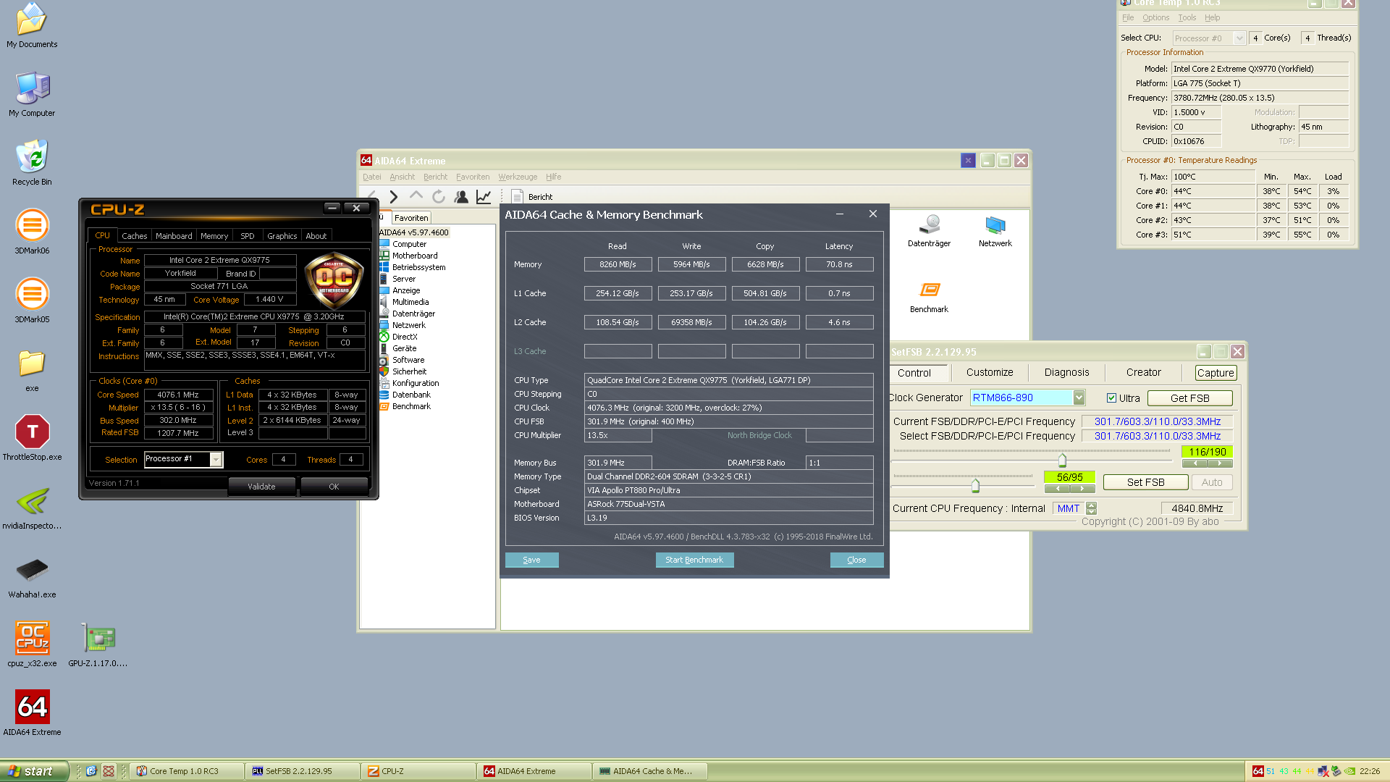The height and width of the screenshot is (782, 1390).
Task: Expand Core Temp Select CPU dropdown
Action: point(1239,38)
